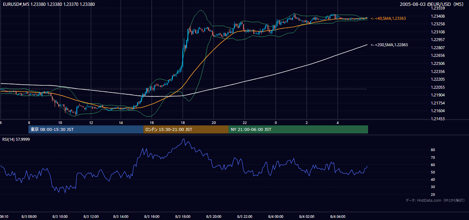Click hour label 10 under price chart
The width and height of the screenshot is (469, 220).
tap(60, 122)
